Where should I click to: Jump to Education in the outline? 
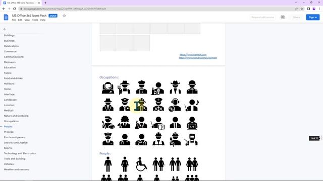(10, 67)
